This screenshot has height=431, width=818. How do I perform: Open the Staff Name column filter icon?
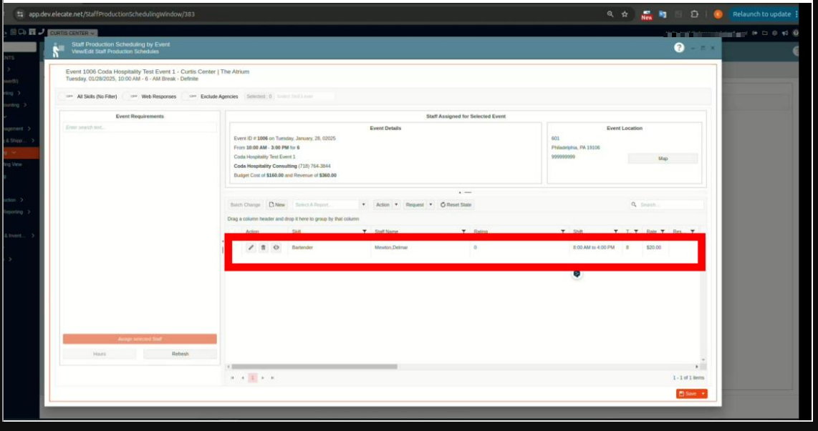coord(463,232)
